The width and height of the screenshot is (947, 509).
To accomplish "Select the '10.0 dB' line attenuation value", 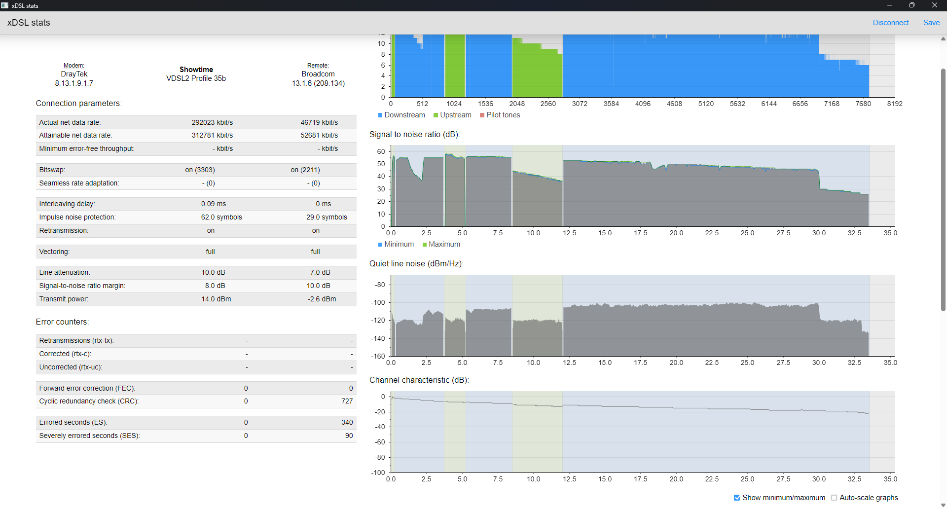I will (x=213, y=272).
